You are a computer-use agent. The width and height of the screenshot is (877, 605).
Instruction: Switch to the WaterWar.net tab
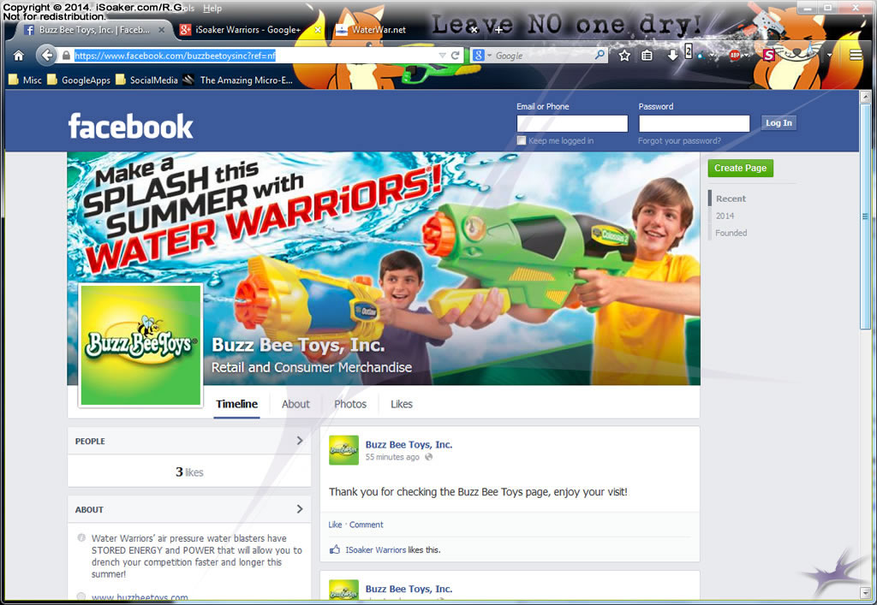(x=379, y=30)
